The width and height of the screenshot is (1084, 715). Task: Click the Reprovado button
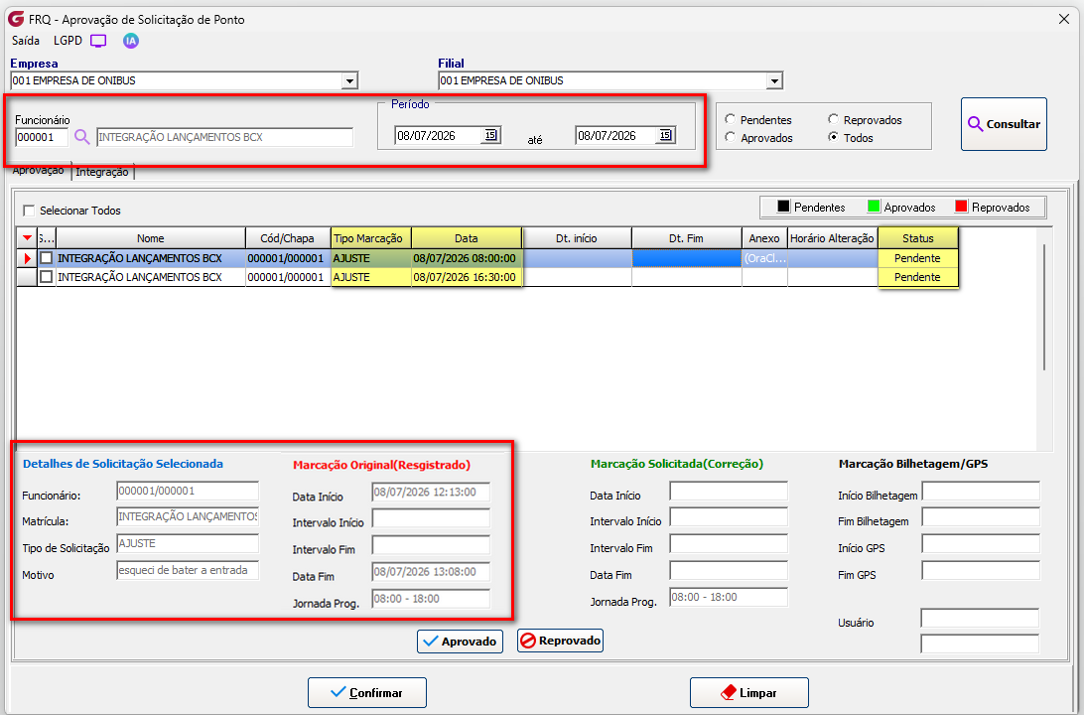click(x=560, y=641)
